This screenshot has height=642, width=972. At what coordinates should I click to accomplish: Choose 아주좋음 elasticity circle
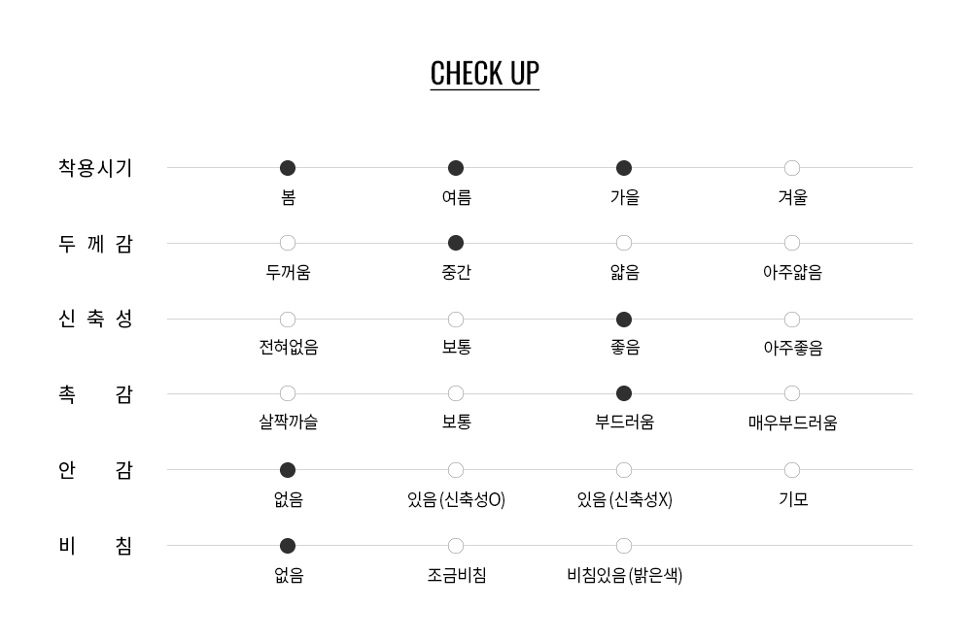pos(792,320)
